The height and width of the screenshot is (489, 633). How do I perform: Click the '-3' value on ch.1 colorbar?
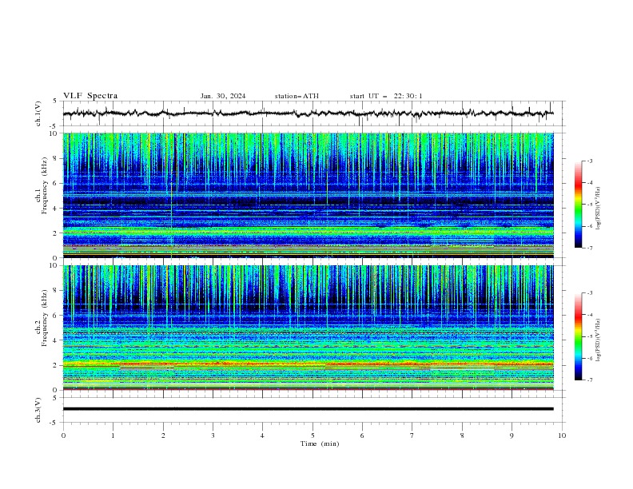[x=589, y=161]
